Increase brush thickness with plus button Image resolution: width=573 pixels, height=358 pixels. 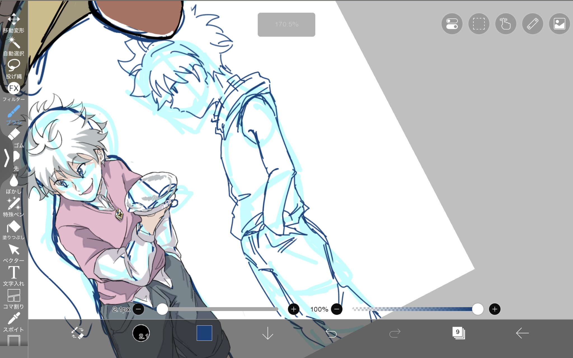pyautogui.click(x=293, y=309)
